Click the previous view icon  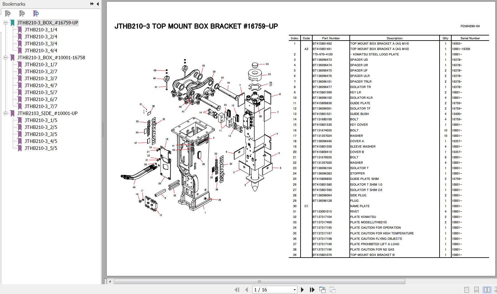322,290
